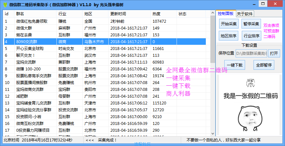This screenshot has width=285, height=146.
Task: Select row 宝妈经验交流分享群
Action: [x=105, y=110]
